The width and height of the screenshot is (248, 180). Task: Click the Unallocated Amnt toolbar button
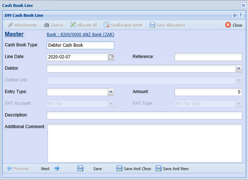point(123,25)
